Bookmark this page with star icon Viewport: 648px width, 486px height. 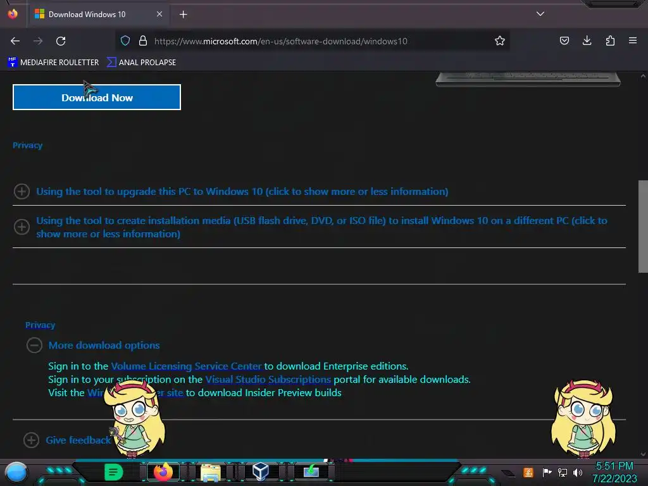point(500,40)
